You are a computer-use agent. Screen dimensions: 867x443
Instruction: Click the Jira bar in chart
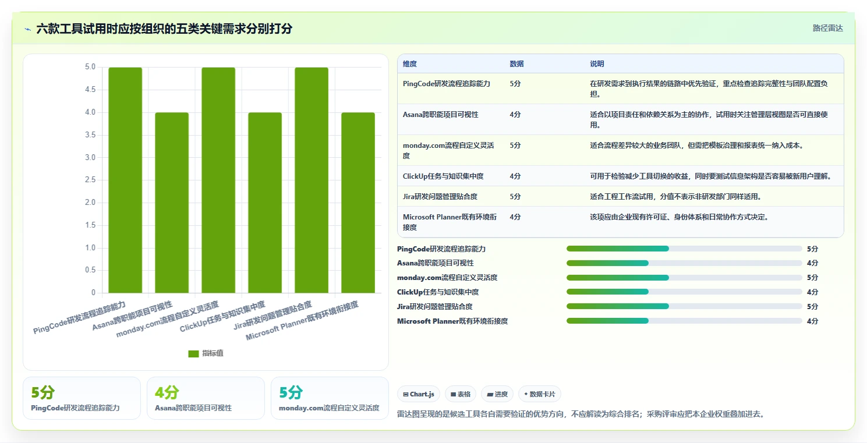coord(312,180)
